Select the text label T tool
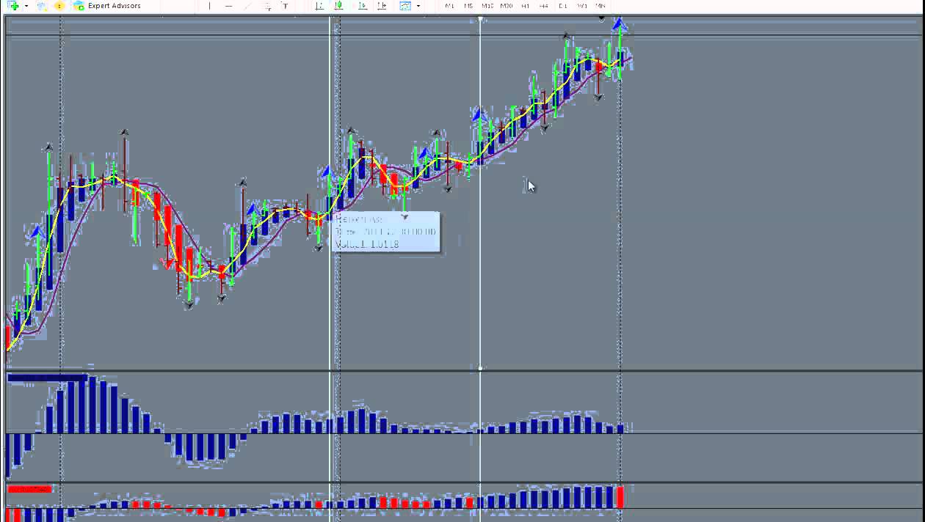 pyautogui.click(x=285, y=6)
